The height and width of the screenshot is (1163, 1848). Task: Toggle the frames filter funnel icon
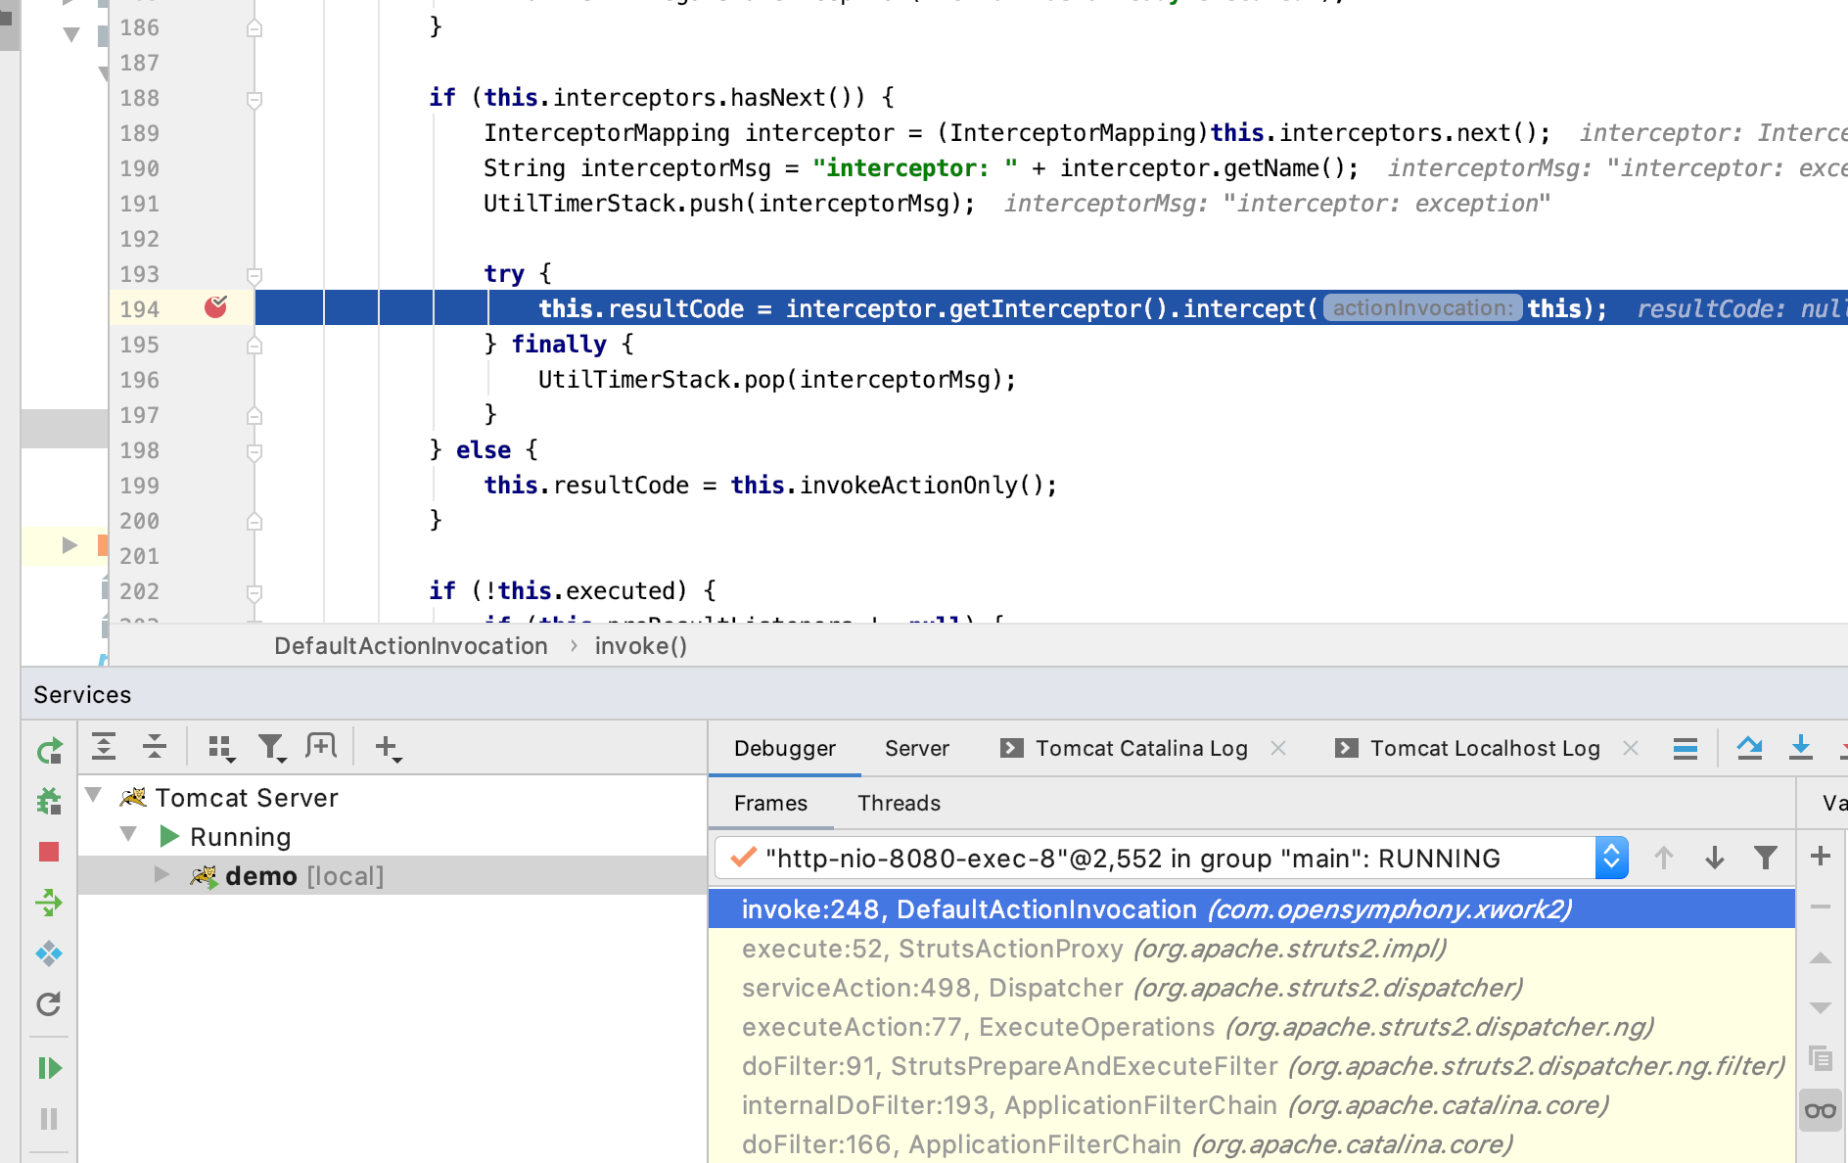1766,859
